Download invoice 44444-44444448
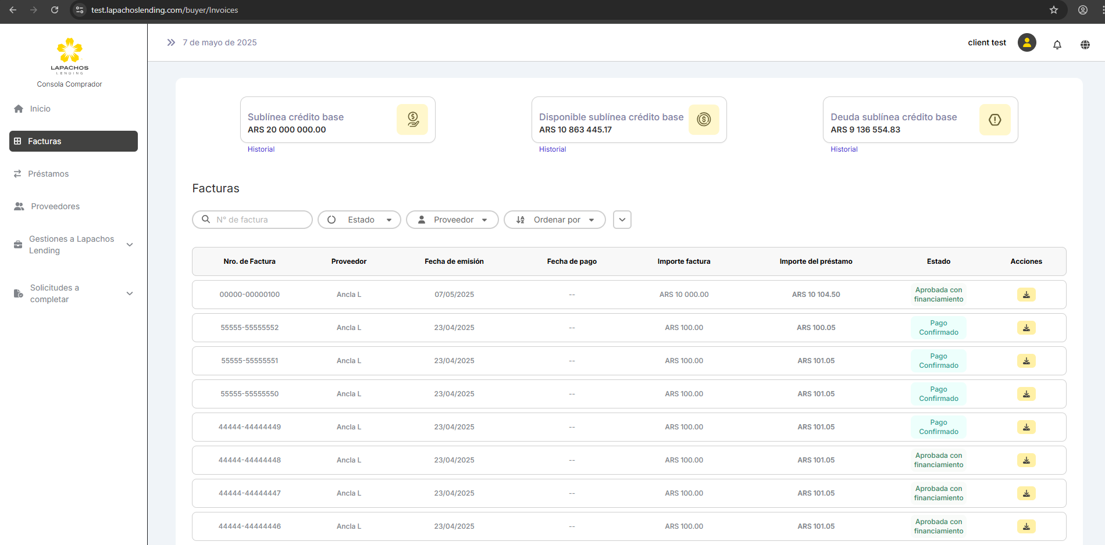This screenshot has height=545, width=1105. tap(1026, 460)
